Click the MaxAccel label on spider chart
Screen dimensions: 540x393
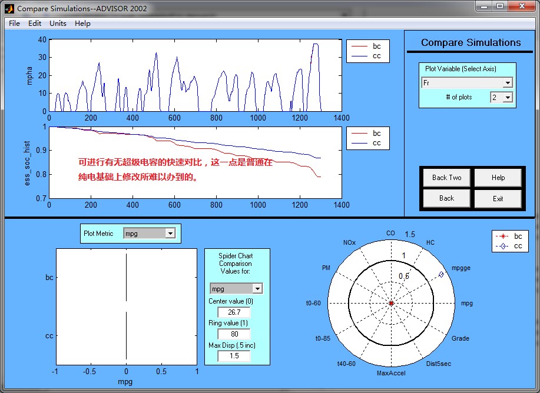tap(391, 373)
